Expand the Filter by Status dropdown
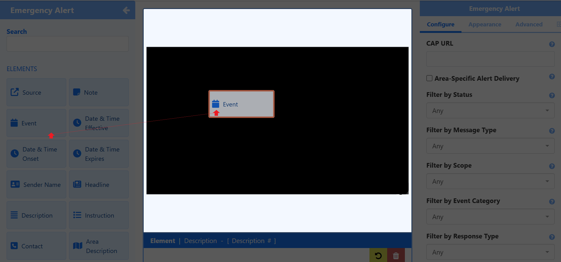The width and height of the screenshot is (561, 262). [x=490, y=111]
